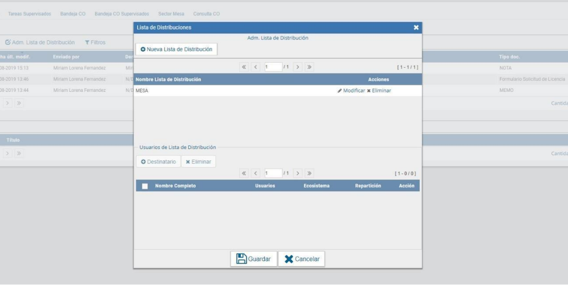This screenshot has height=285, width=568.
Task: Close the Lista de Distribuciones dialog
Action: (x=416, y=28)
